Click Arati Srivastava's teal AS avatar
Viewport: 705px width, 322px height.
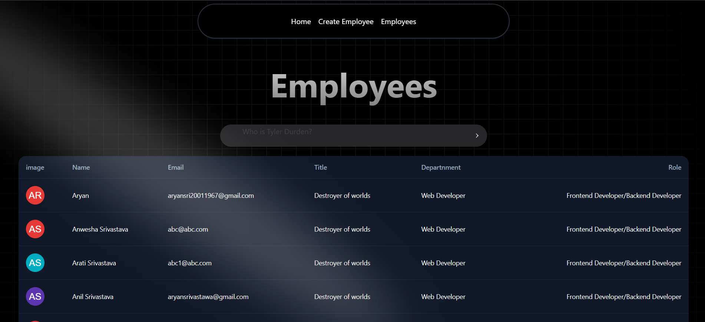pyautogui.click(x=35, y=263)
